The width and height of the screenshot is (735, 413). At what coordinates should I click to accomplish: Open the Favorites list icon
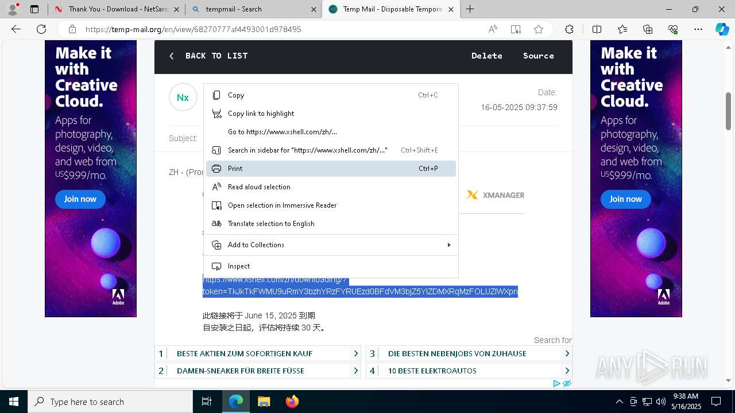pos(622,29)
